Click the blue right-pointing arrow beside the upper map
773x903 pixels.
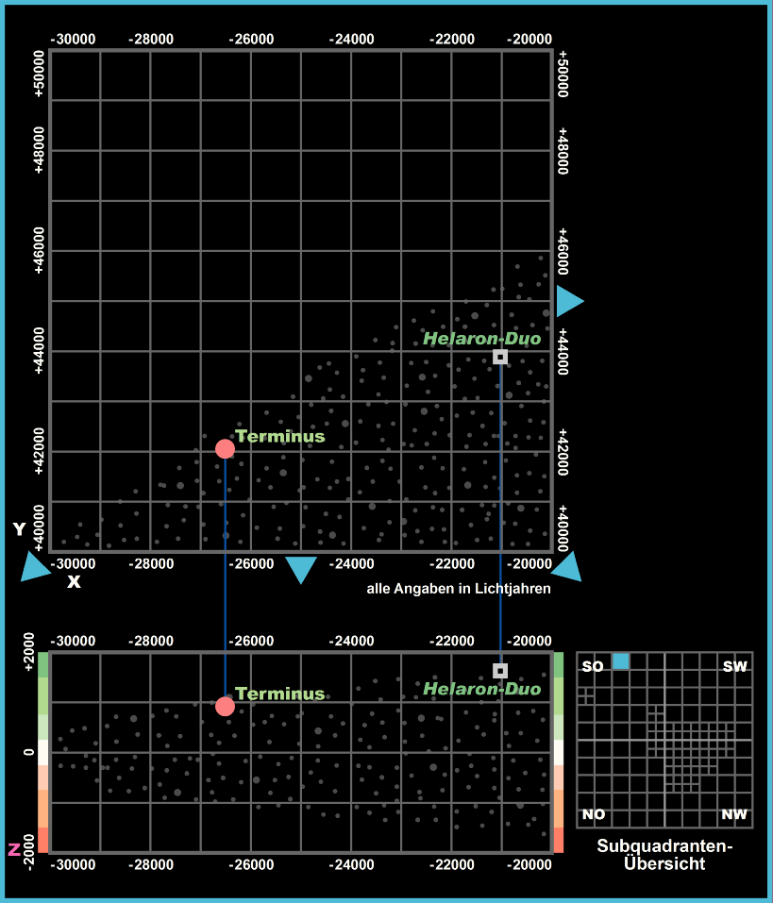(568, 301)
